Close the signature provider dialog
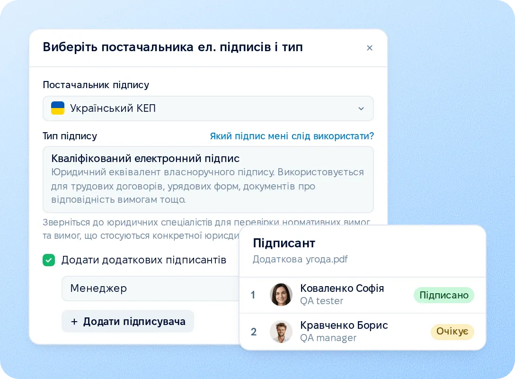 (x=370, y=48)
